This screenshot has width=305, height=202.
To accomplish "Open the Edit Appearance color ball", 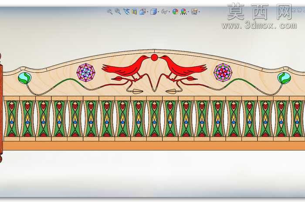I will click(175, 12).
